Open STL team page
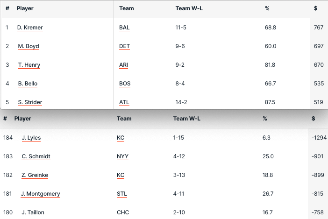Viewport: 328px width, 219px height. pyautogui.click(x=122, y=194)
